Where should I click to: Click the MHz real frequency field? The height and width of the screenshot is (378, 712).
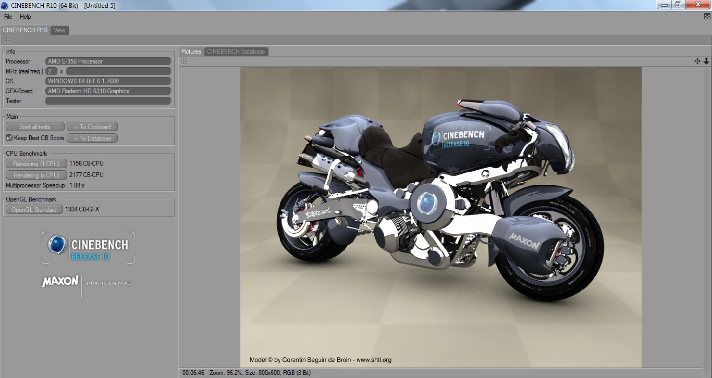tap(118, 71)
